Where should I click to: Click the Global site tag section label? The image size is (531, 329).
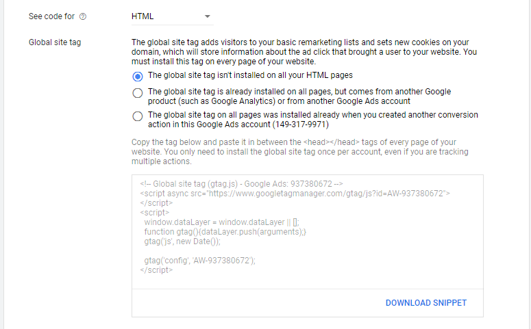pyautogui.click(x=55, y=42)
